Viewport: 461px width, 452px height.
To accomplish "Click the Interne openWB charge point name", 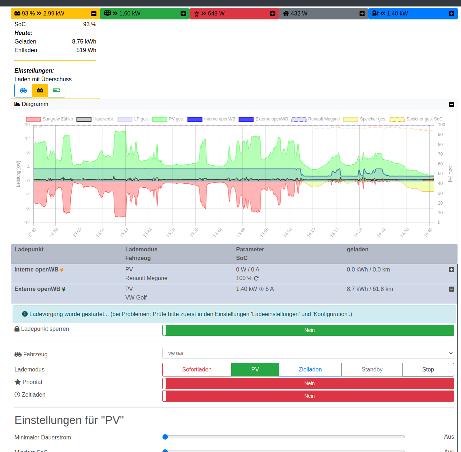I will 36,270.
